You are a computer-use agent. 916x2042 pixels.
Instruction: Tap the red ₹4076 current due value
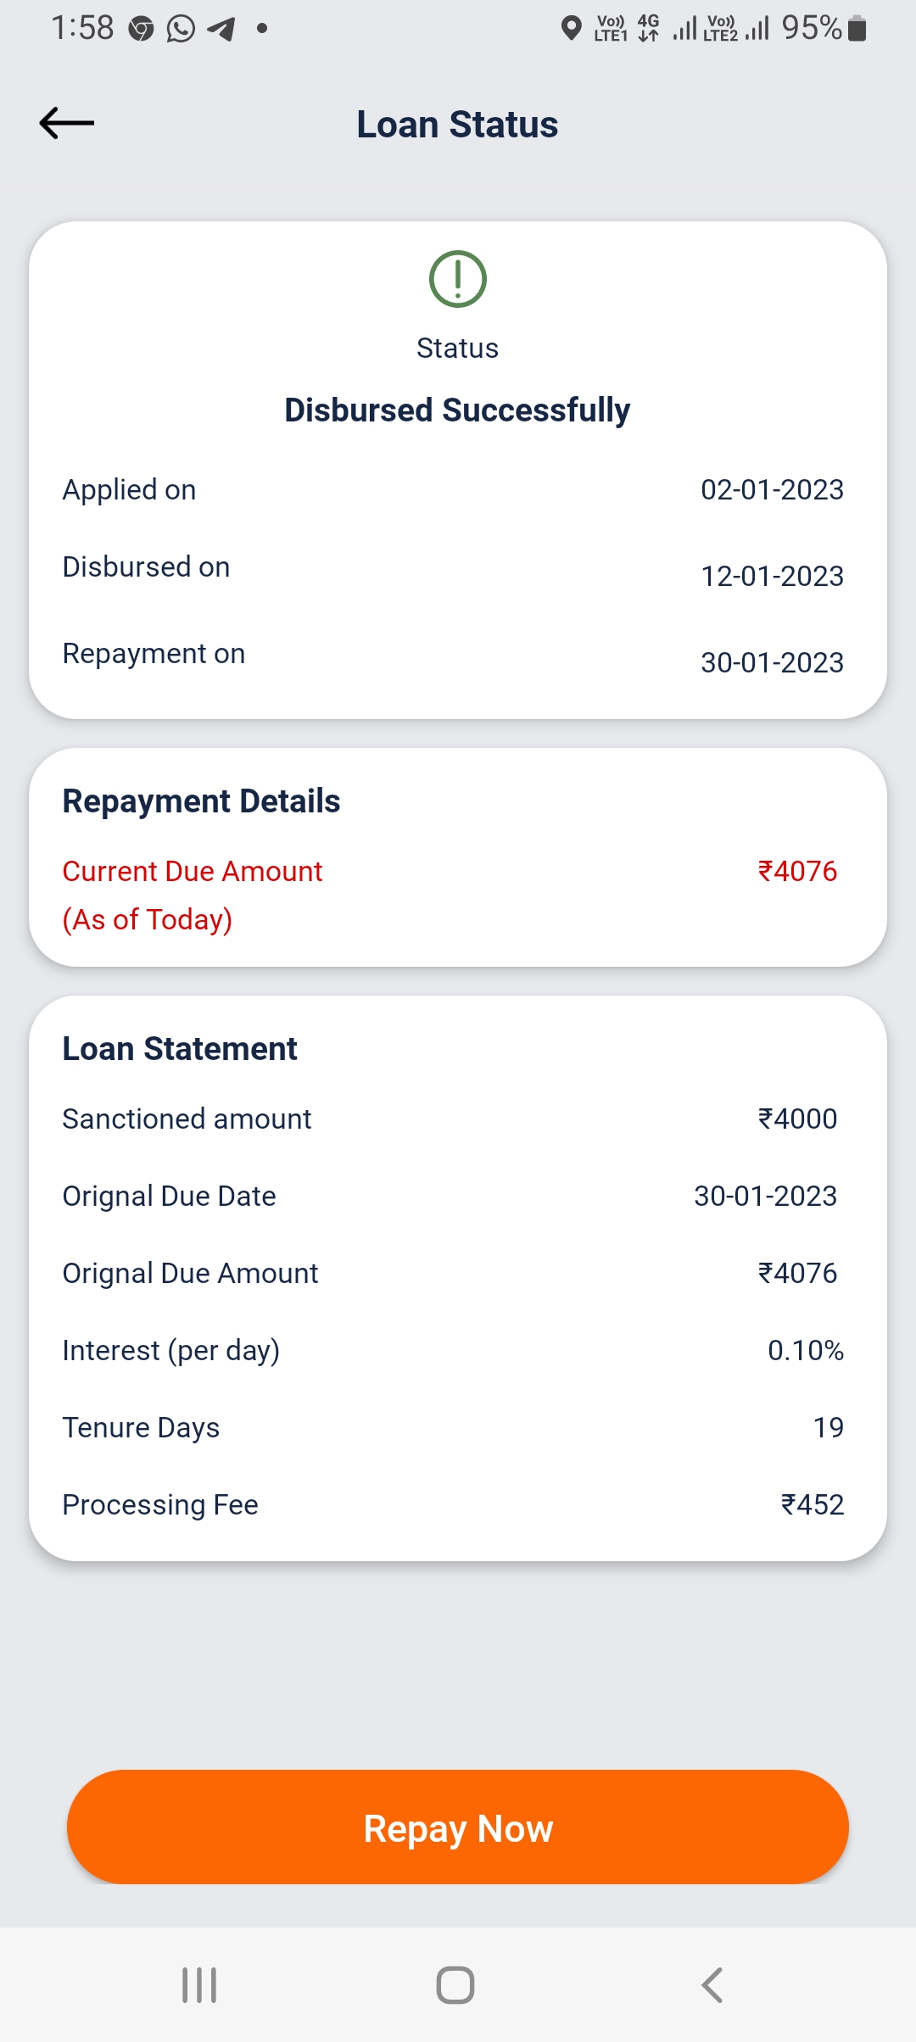click(797, 872)
